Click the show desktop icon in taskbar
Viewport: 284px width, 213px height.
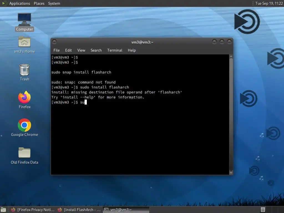coord(3,210)
